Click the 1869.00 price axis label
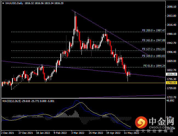This screenshot has width=178, height=136. point(171,61)
